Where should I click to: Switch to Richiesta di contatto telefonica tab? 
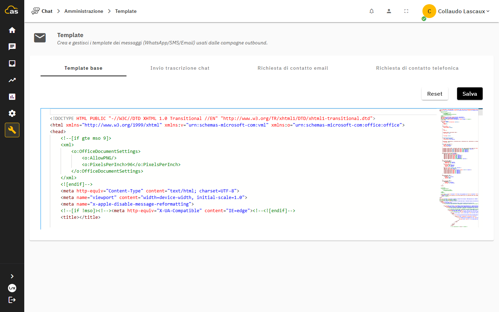(x=417, y=68)
